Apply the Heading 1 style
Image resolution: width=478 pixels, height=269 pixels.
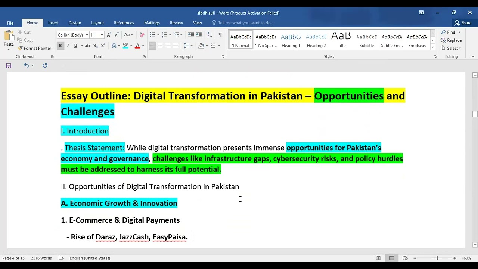(291, 40)
